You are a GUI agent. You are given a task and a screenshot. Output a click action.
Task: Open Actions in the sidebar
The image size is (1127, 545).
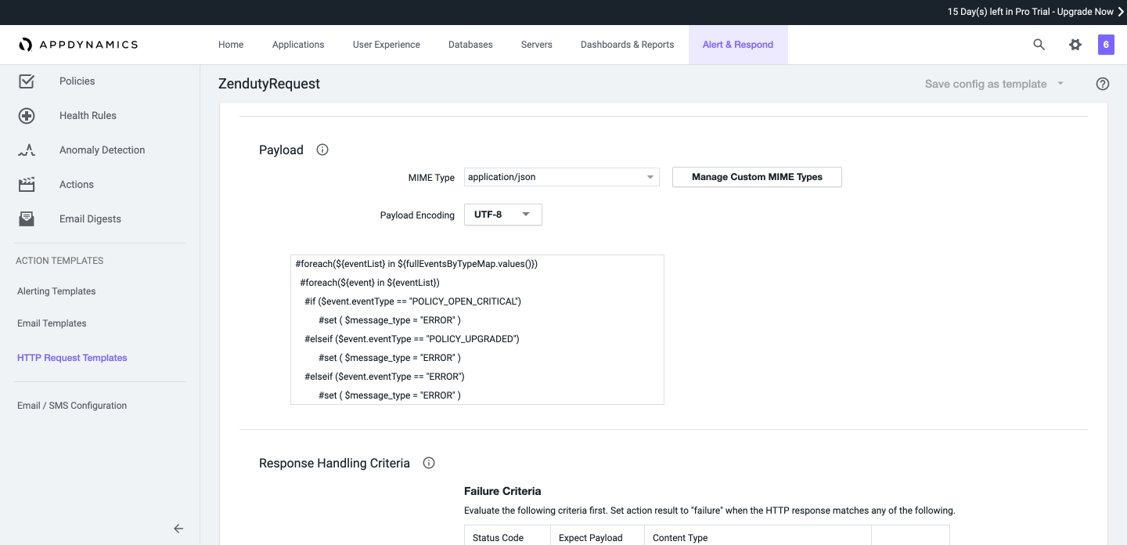[77, 185]
